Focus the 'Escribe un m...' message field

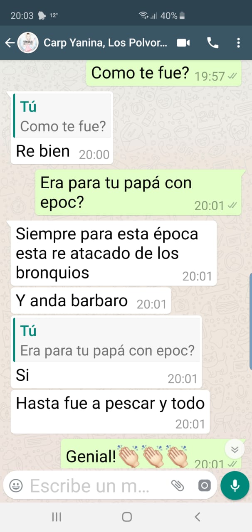pyautogui.click(x=89, y=485)
